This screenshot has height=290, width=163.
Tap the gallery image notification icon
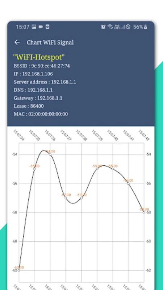click(x=34, y=27)
